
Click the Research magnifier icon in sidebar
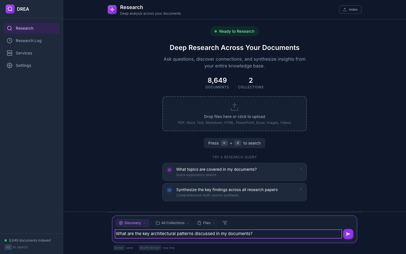coord(10,28)
